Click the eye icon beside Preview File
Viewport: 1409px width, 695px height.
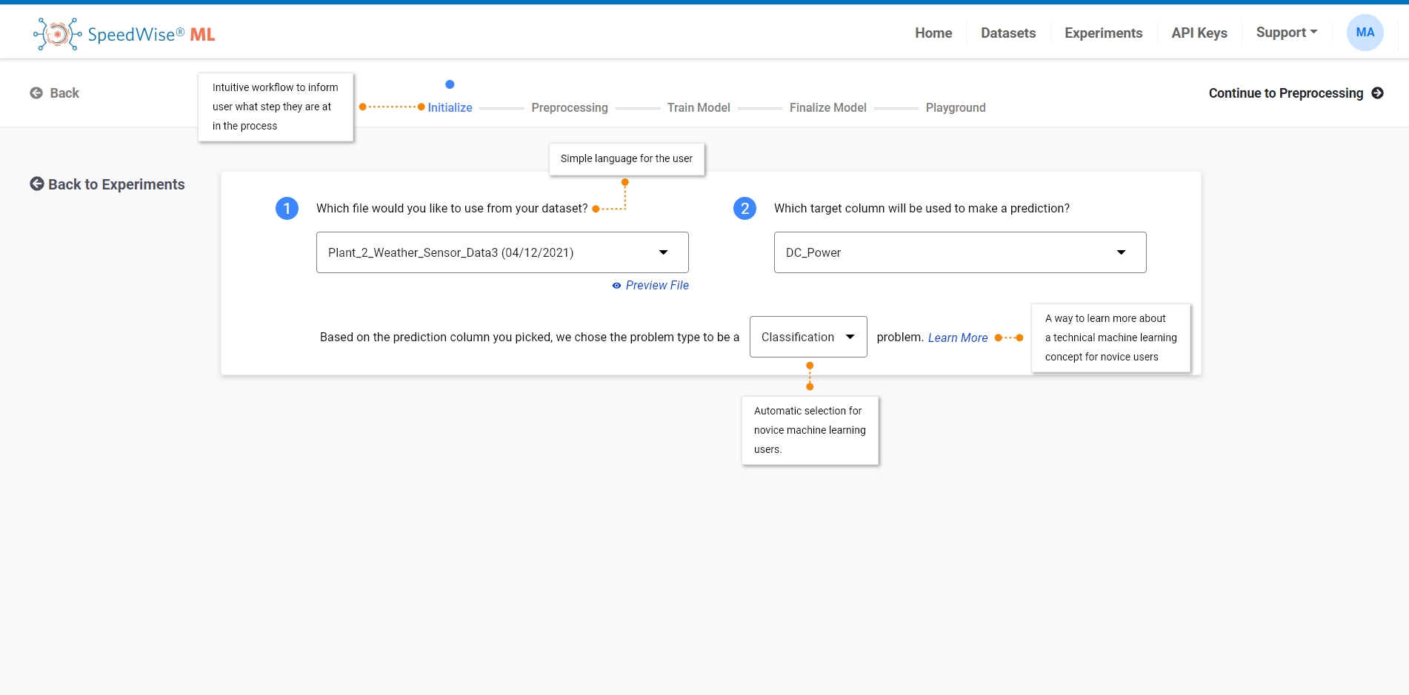[x=616, y=286]
